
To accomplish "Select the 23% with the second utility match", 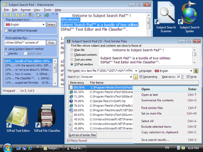I will (28, 65).
